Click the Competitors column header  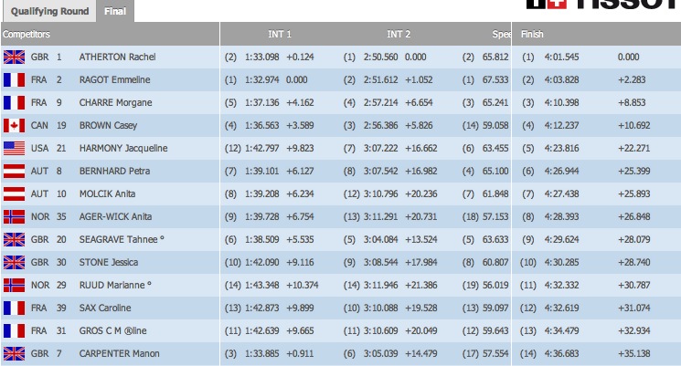pyautogui.click(x=27, y=34)
